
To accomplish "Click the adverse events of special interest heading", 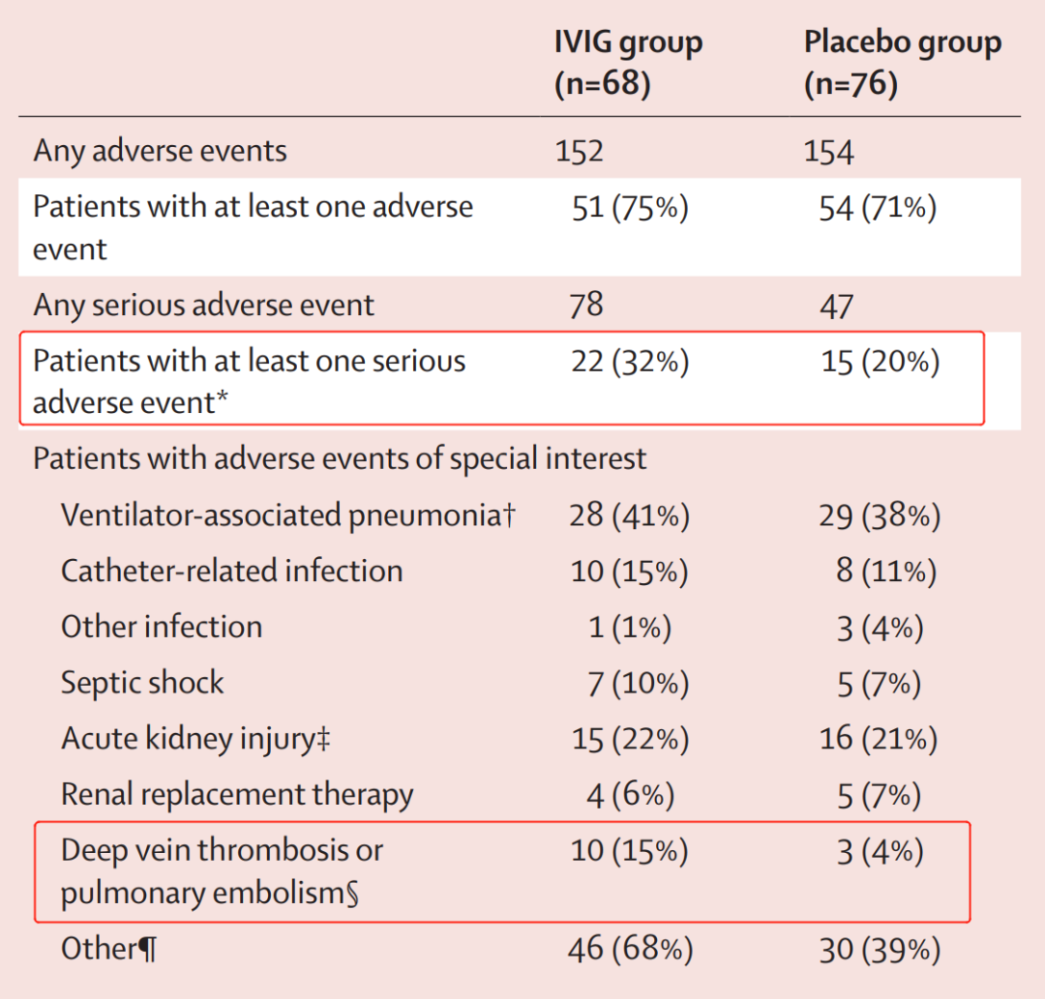I will tap(339, 458).
